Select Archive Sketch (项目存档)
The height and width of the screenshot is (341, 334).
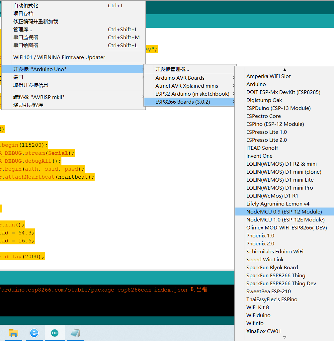click(x=73, y=14)
